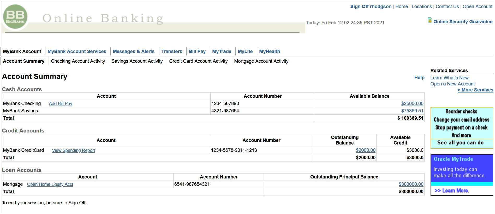Select checking account number 1234-567890
This screenshot has width=495, height=214.
(x=225, y=103)
